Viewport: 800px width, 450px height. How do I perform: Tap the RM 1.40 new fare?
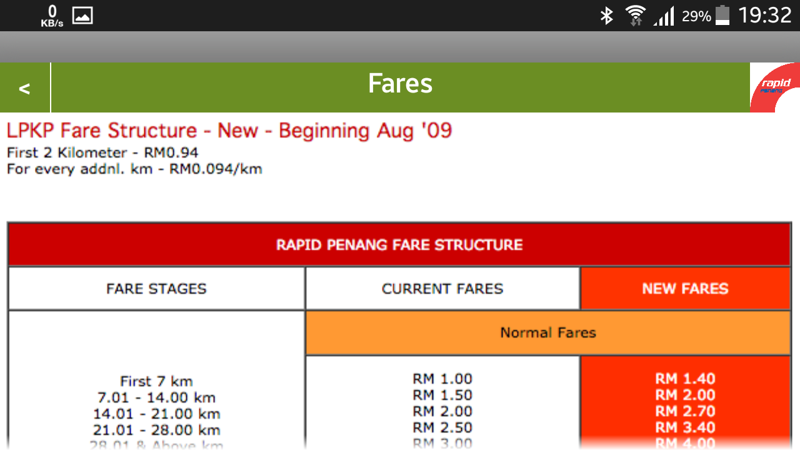coord(685,379)
